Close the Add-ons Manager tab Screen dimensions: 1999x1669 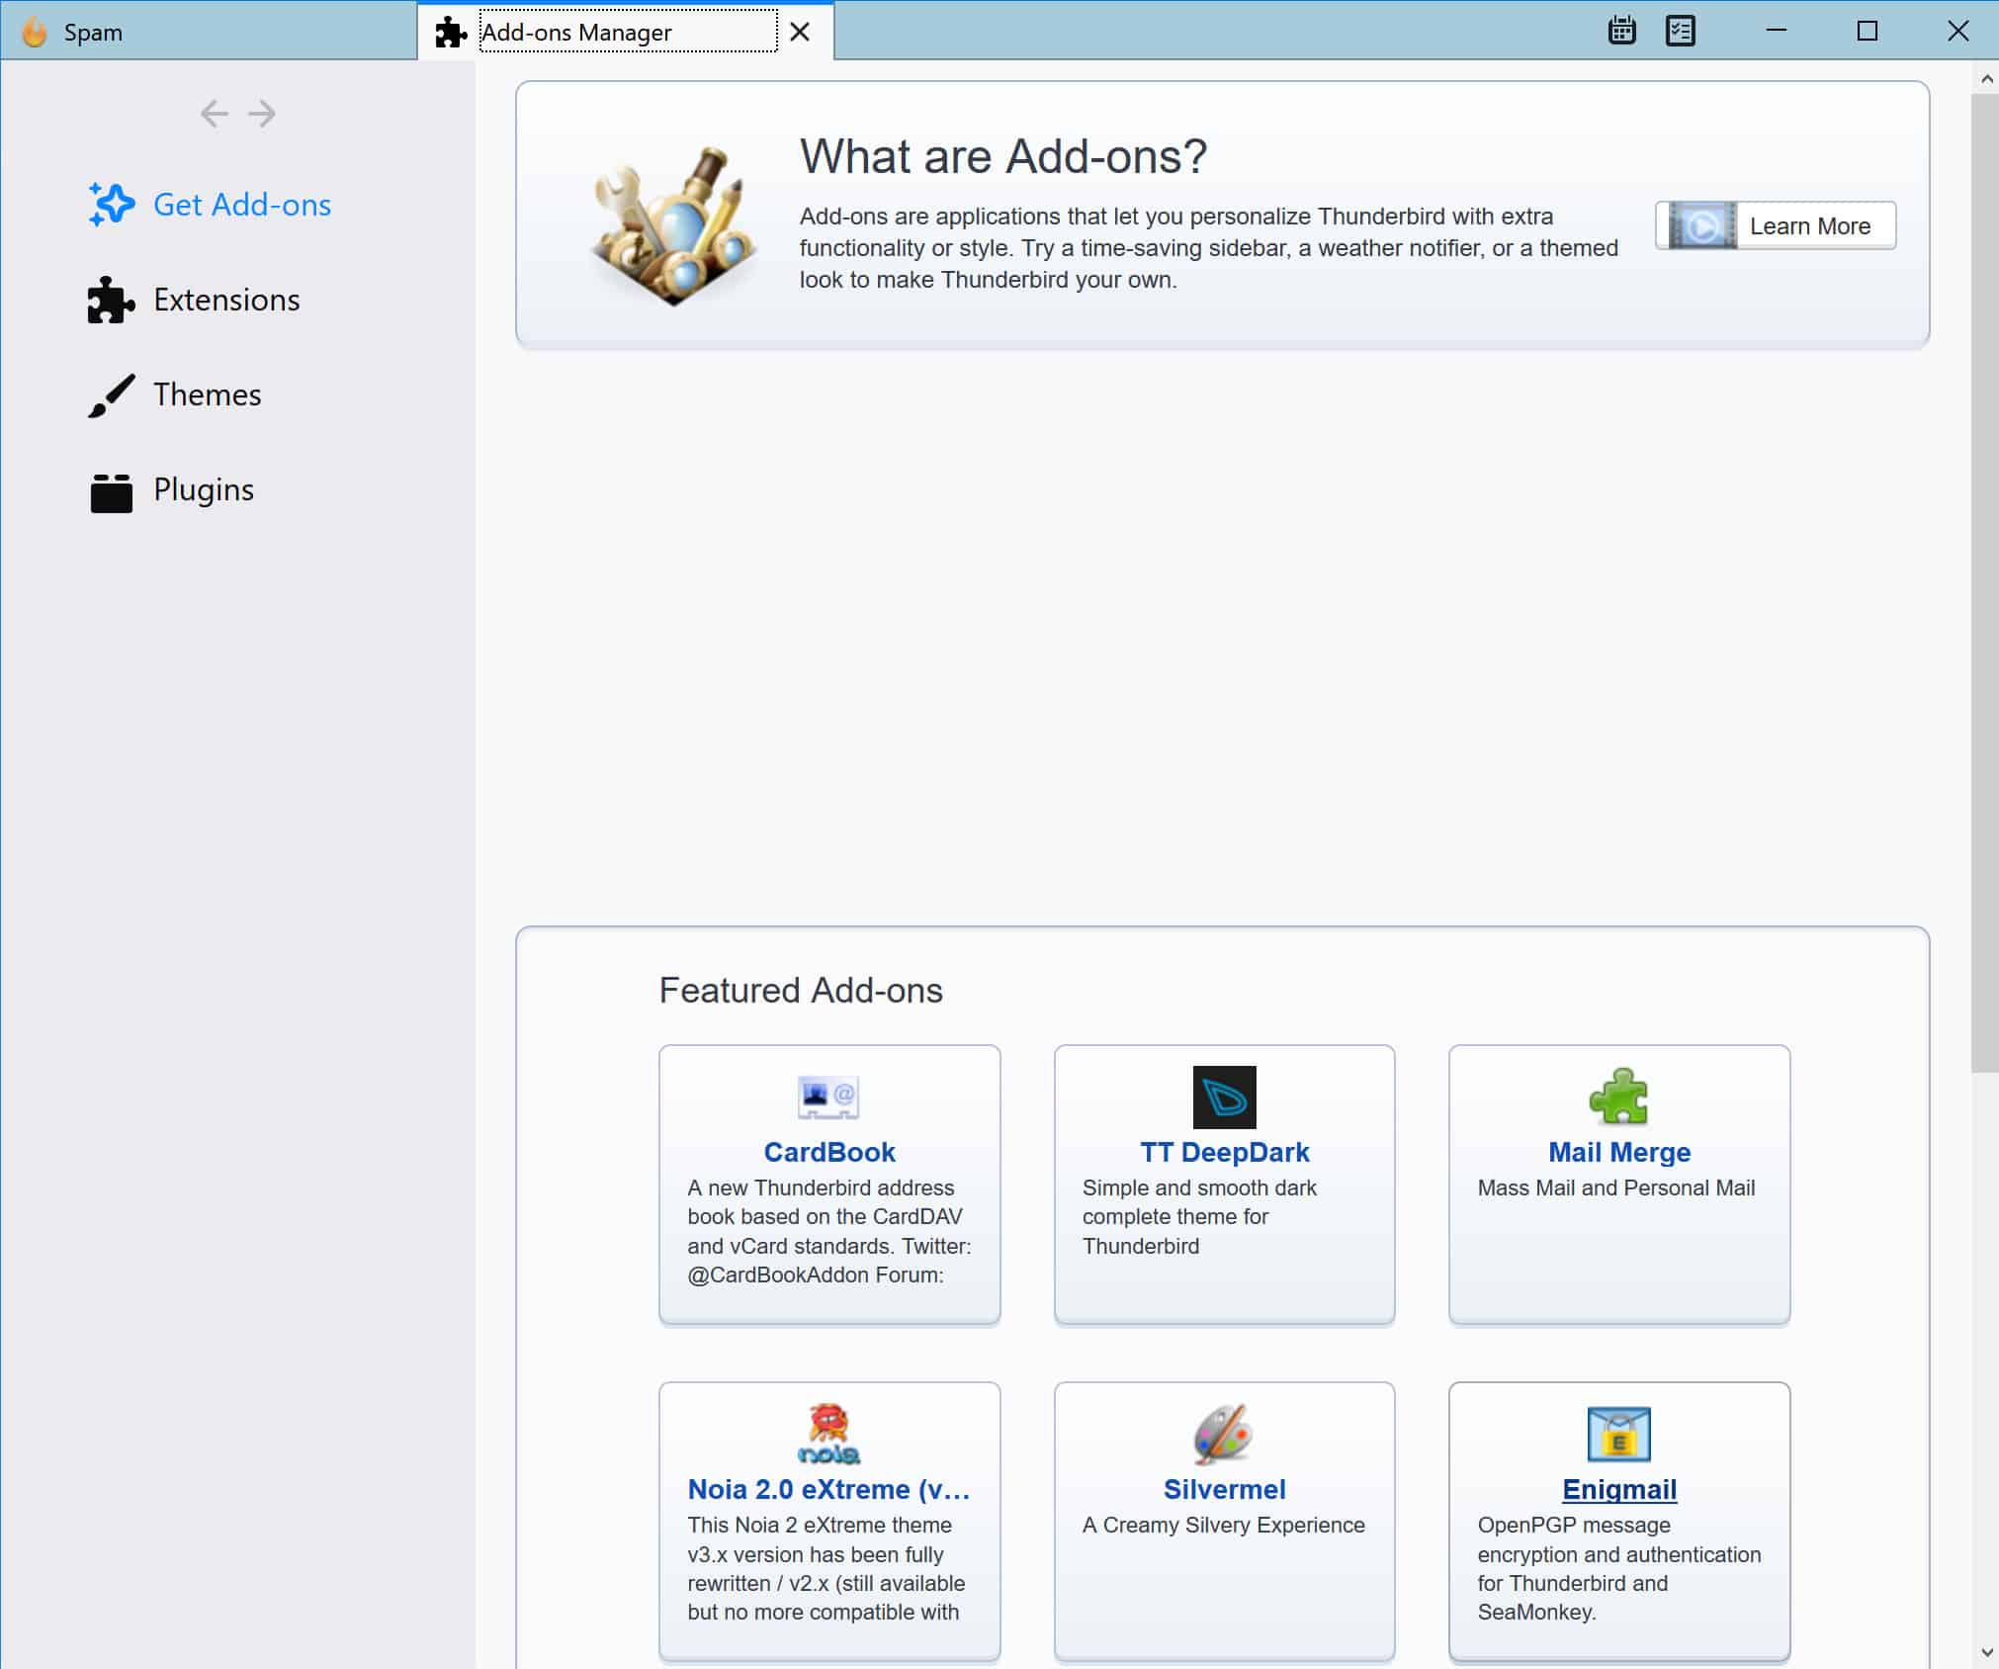800,32
